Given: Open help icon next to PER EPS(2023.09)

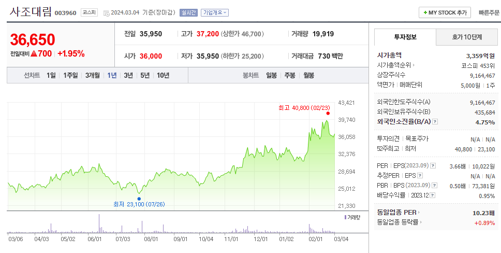Looking at the screenshot, I should (433, 165).
